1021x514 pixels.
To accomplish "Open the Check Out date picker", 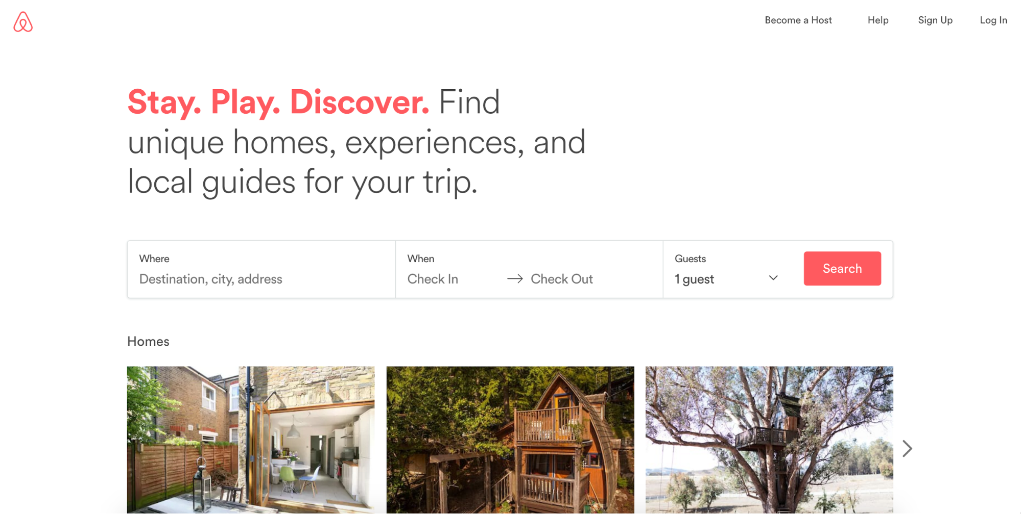I will 562,279.
